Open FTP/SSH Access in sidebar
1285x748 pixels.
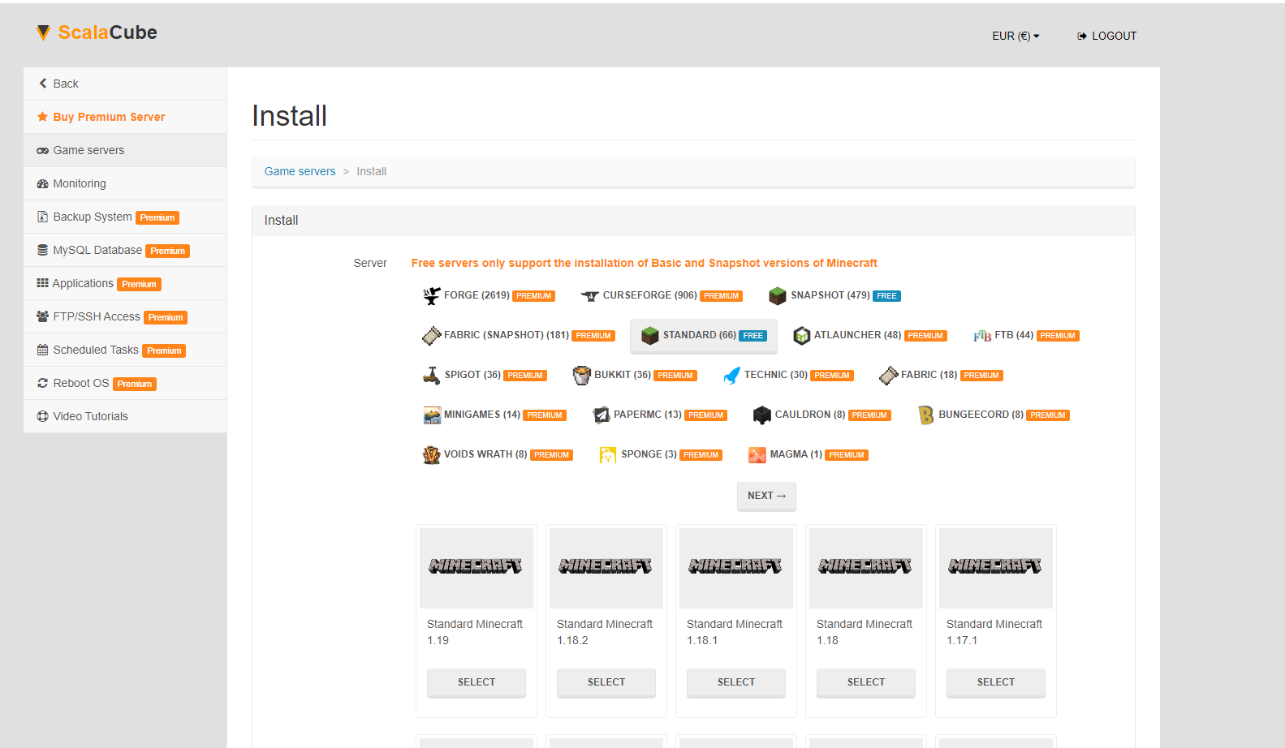tap(125, 316)
